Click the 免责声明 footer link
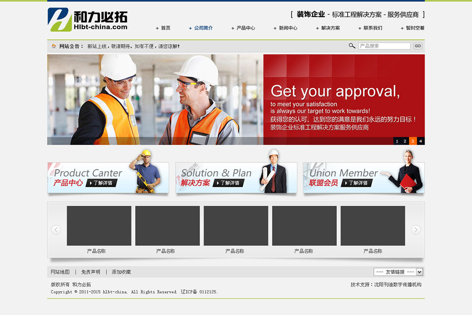Screen dimensions: 472x315 (x=90, y=272)
